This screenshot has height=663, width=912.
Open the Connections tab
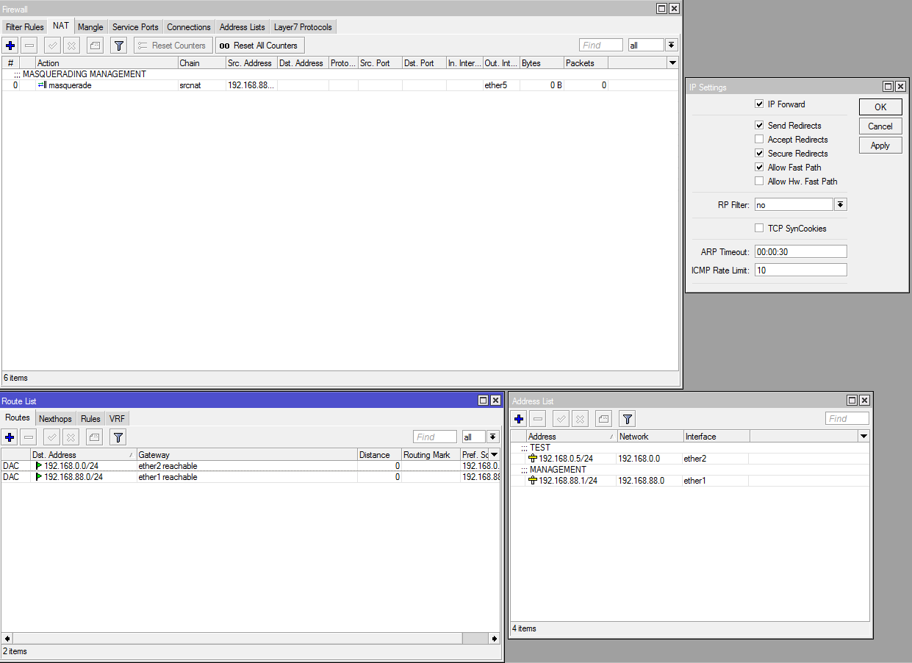point(189,27)
